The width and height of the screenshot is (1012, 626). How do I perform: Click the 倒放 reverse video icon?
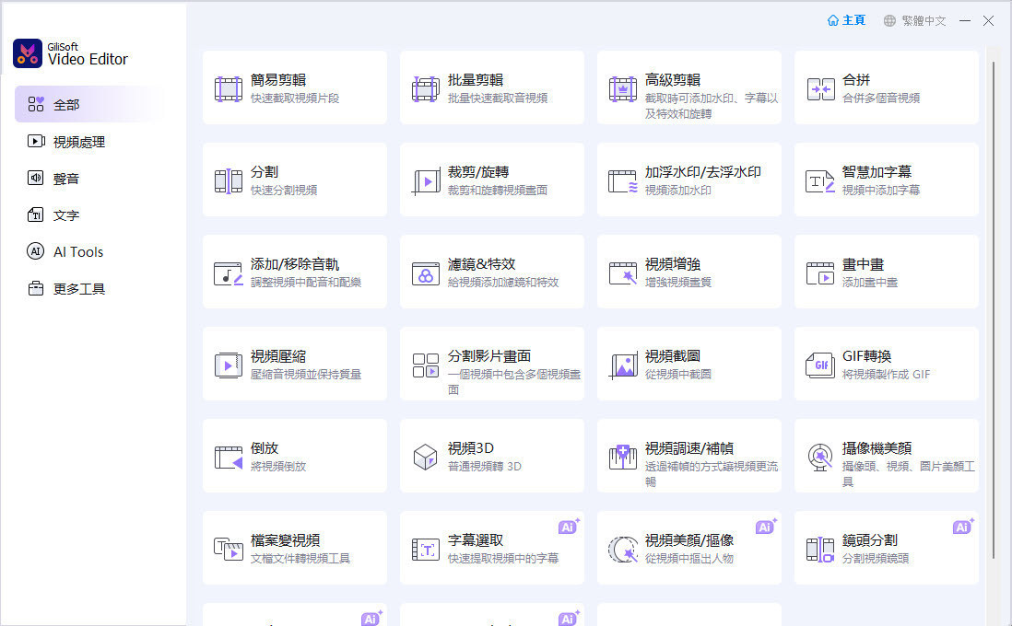[229, 458]
